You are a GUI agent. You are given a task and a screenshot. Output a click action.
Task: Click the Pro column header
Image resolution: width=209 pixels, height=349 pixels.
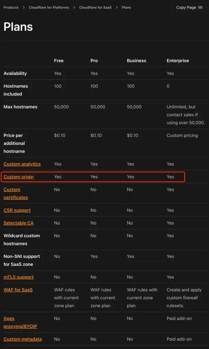(94, 61)
